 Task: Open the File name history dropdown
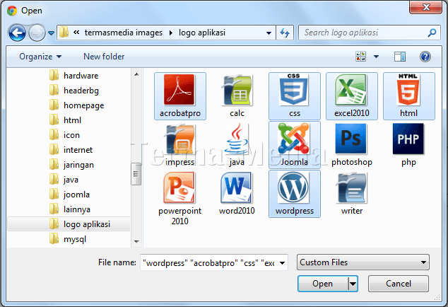282,263
